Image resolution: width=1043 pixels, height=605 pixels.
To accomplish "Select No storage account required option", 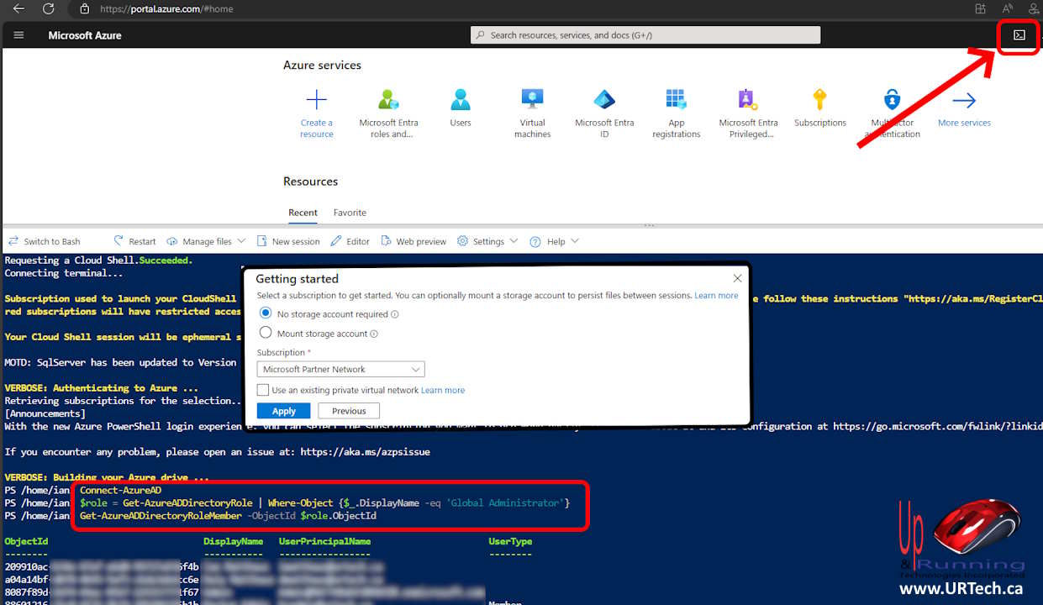I will click(266, 313).
